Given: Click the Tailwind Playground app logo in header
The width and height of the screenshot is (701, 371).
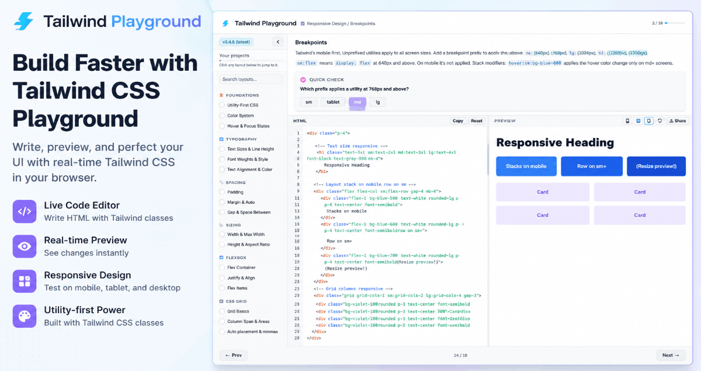Looking at the screenshot, I should [x=225, y=23].
